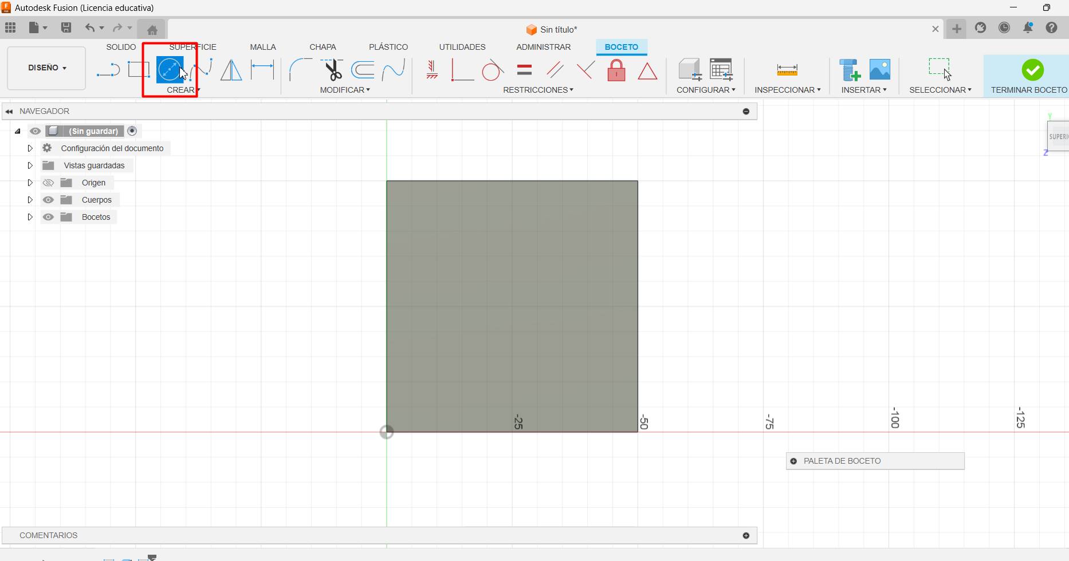Open the extensions icon beside the plus
The height and width of the screenshot is (561, 1069).
pos(981,27)
